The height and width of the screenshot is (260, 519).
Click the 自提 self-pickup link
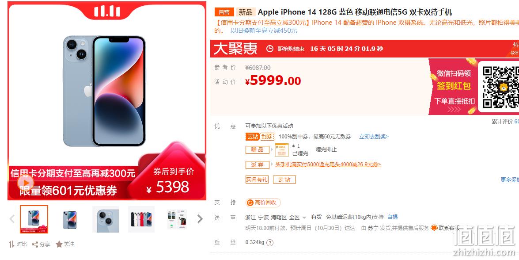point(393,217)
